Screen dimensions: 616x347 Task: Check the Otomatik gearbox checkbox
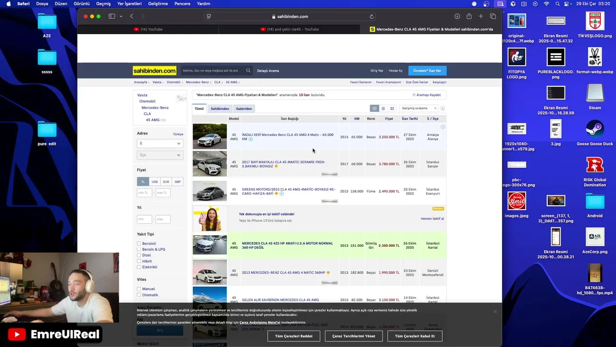[x=139, y=295]
